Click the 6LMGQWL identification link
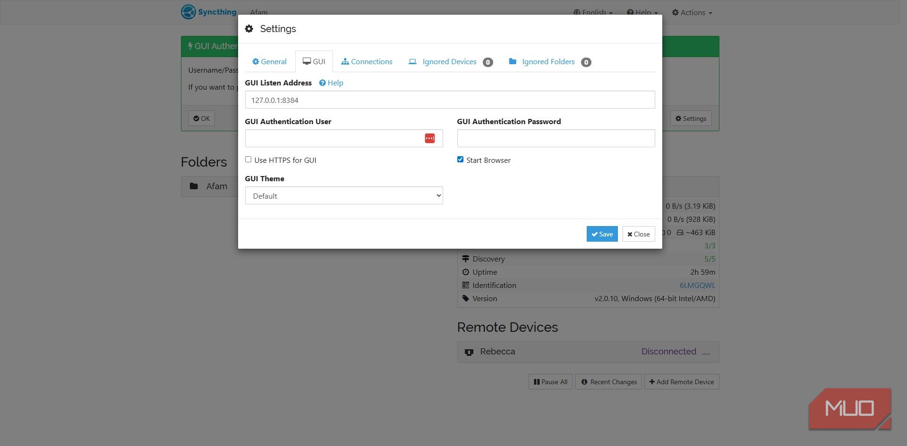 coord(697,285)
